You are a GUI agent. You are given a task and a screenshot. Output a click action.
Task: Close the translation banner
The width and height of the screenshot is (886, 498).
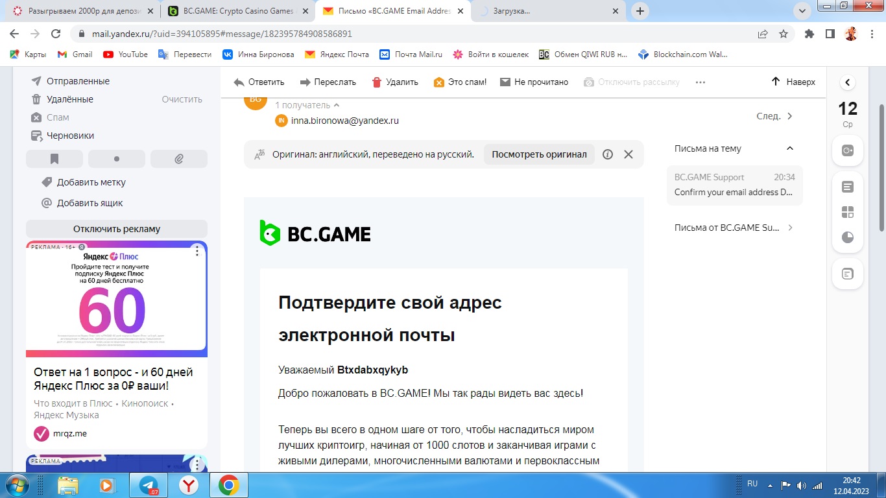[x=628, y=154]
